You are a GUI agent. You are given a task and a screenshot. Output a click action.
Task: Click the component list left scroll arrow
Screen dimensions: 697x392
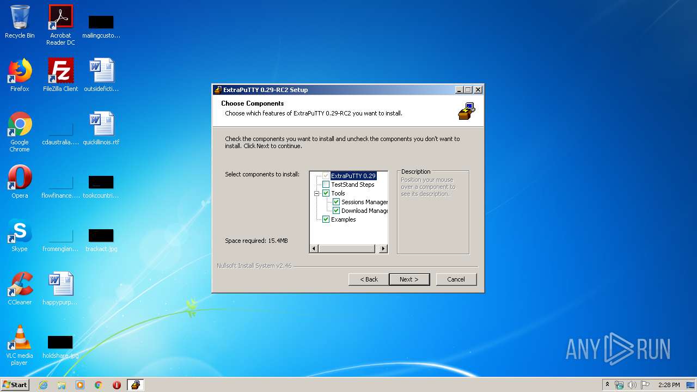click(314, 249)
